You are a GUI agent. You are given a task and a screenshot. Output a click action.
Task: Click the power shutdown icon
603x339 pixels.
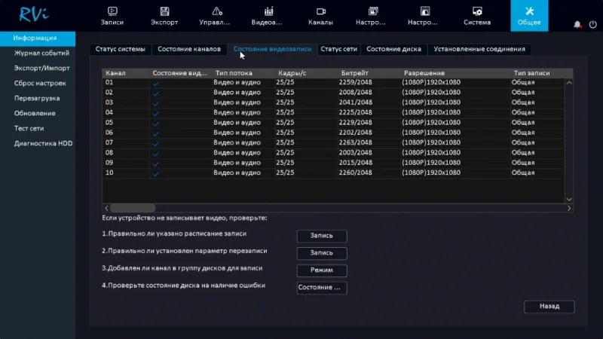tap(593, 24)
